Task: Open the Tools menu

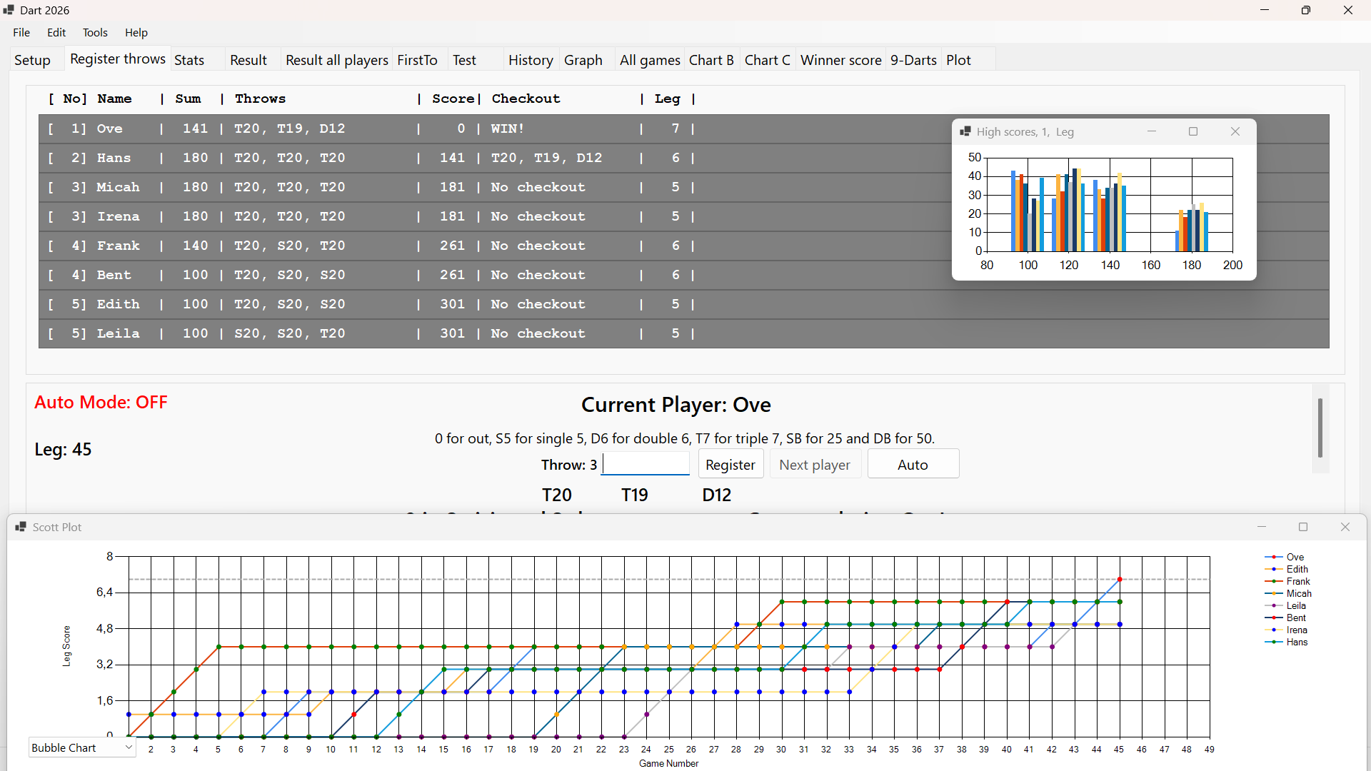Action: pos(95,33)
